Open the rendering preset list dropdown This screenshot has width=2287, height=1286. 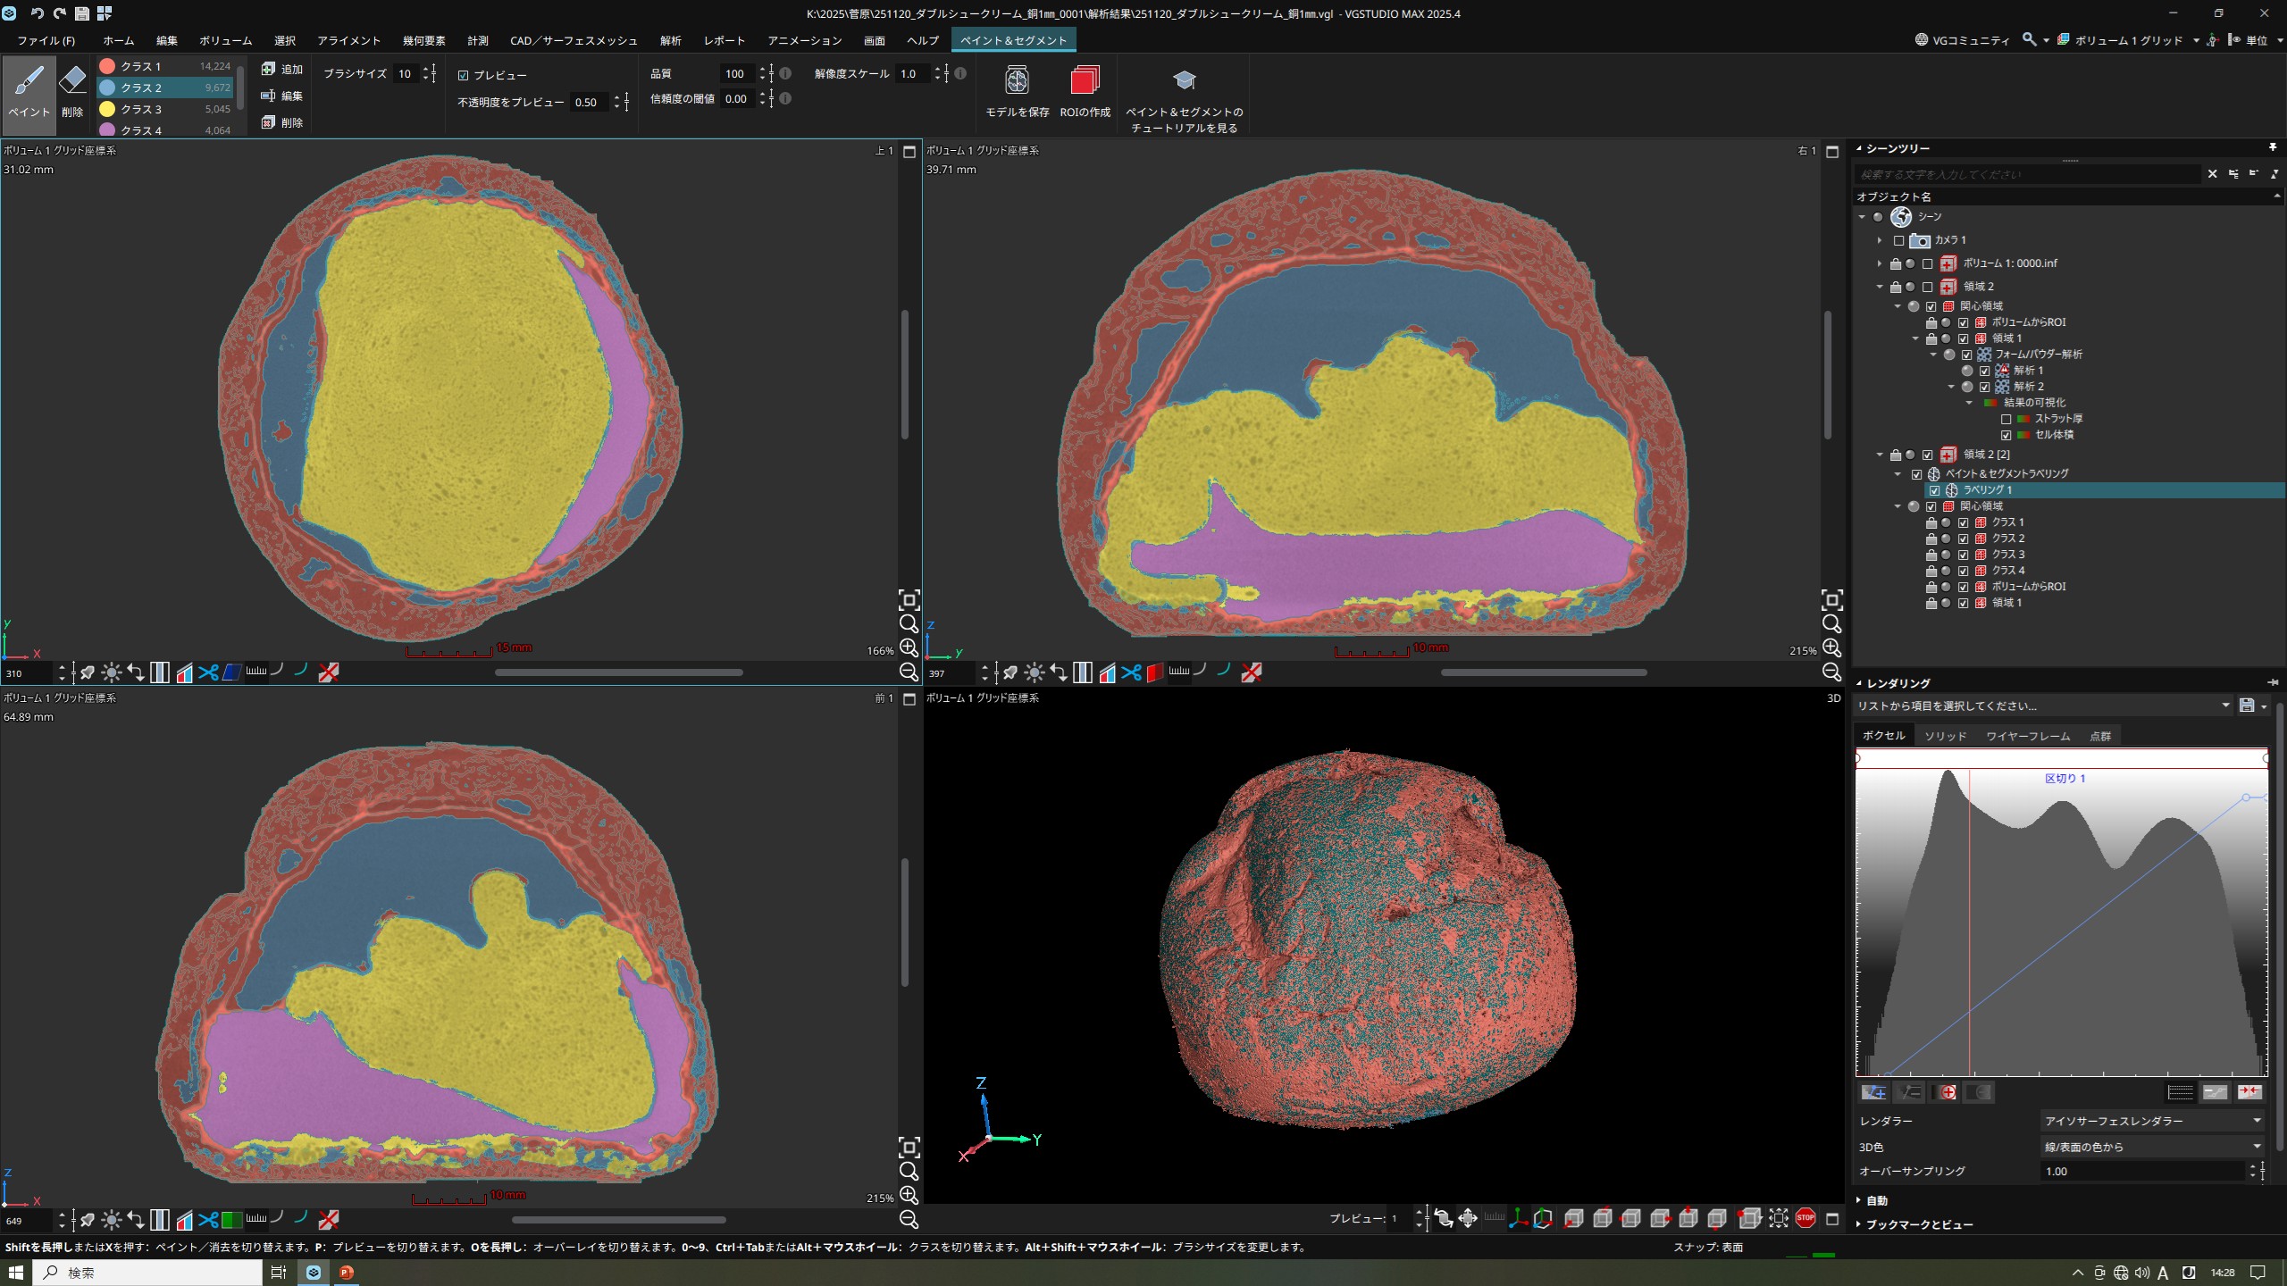point(2044,706)
